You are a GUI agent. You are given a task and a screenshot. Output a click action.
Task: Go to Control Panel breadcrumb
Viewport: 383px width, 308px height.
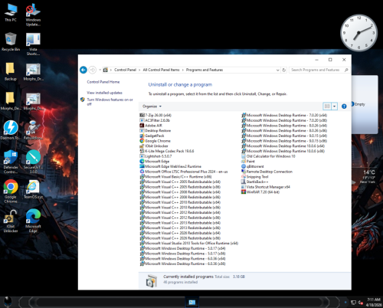125,70
